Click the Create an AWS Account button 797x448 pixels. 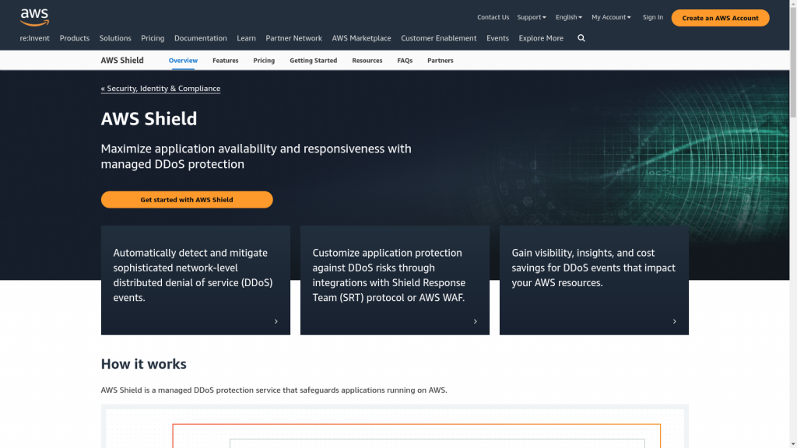tap(720, 17)
